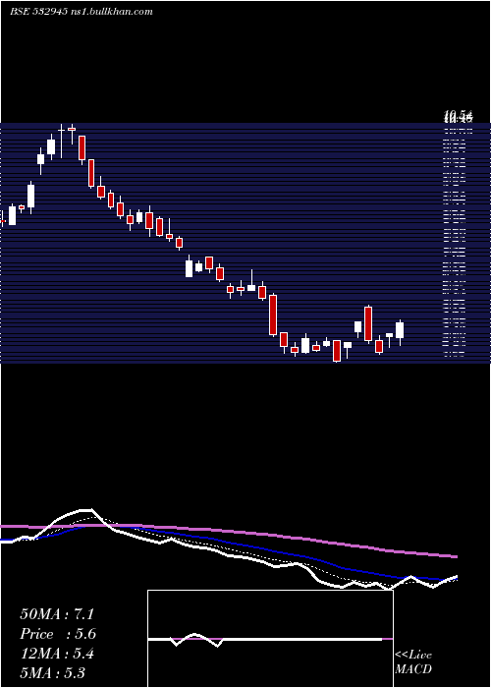Click the rightmost white candlestick
Viewport: 491px width, 688px height.
tap(400, 330)
